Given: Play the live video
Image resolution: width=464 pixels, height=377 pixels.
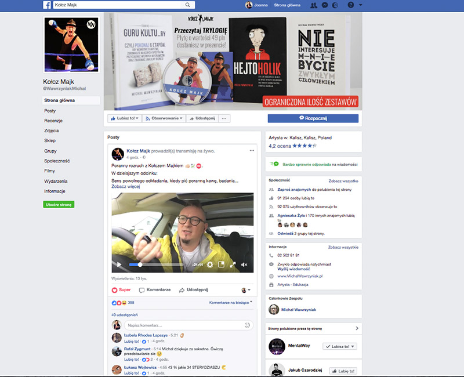Looking at the screenshot, I should coord(119,264).
